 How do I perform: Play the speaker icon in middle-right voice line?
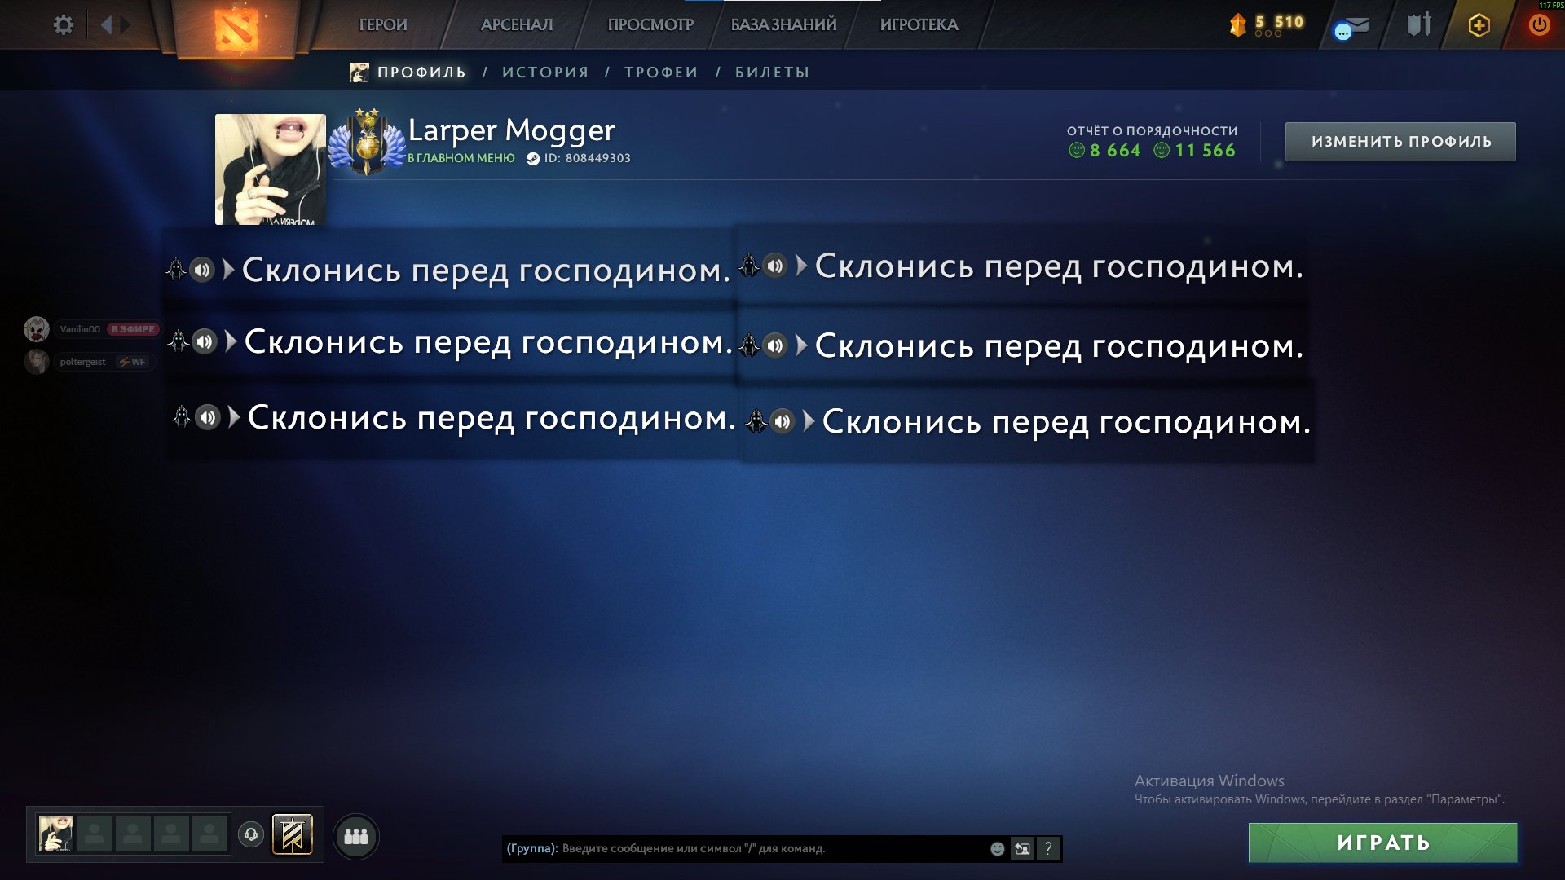point(775,345)
